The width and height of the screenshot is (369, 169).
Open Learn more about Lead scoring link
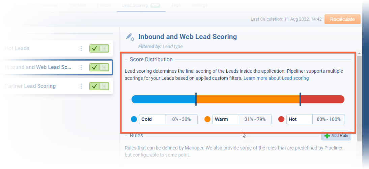point(276,78)
